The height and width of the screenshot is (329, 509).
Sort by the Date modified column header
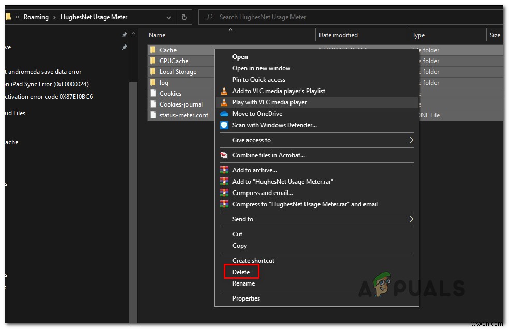[x=338, y=35]
